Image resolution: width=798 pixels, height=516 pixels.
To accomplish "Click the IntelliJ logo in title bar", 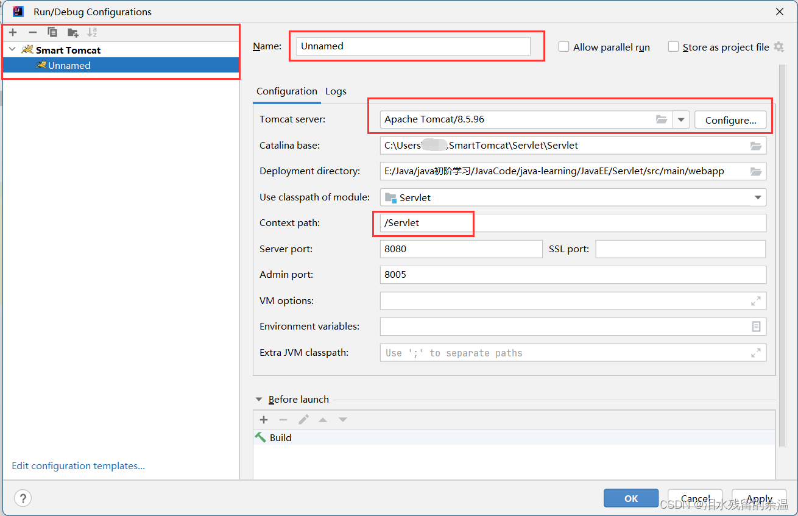I will pos(18,11).
